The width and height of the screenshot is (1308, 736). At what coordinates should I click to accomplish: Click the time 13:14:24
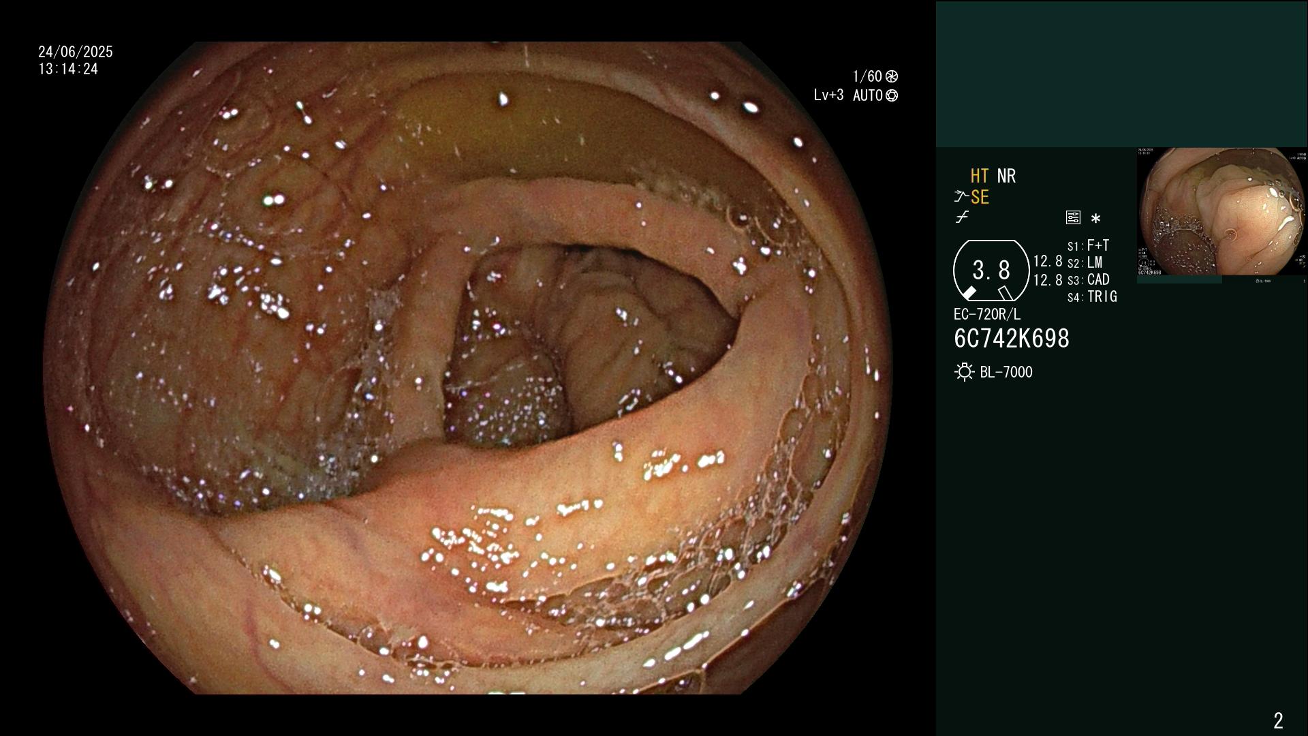(x=68, y=70)
